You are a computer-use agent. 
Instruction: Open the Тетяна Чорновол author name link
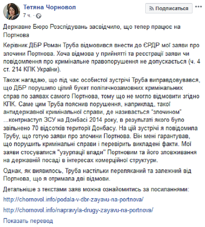point(50,8)
